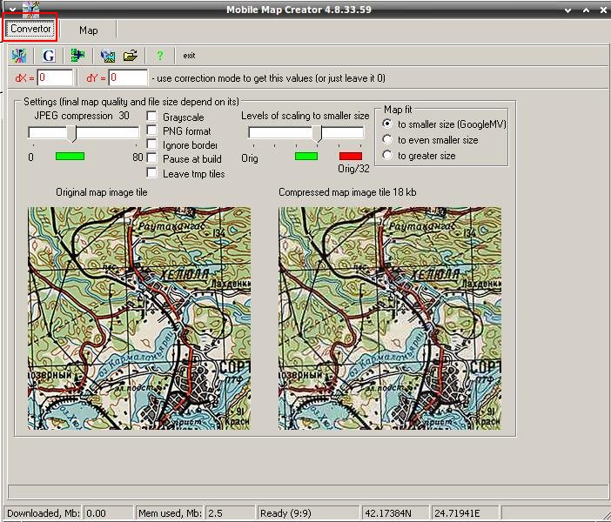
Task: Click the green download arrow toolbar icon
Action: click(77, 56)
